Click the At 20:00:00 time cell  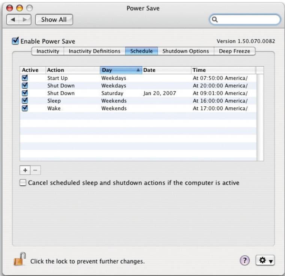coord(220,86)
